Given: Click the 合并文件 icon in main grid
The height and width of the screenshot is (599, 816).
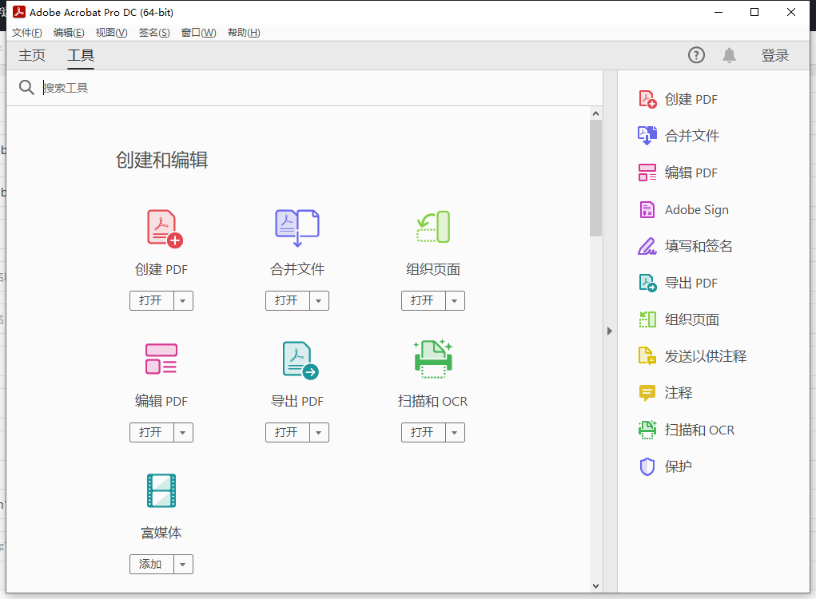Looking at the screenshot, I should pyautogui.click(x=297, y=228).
